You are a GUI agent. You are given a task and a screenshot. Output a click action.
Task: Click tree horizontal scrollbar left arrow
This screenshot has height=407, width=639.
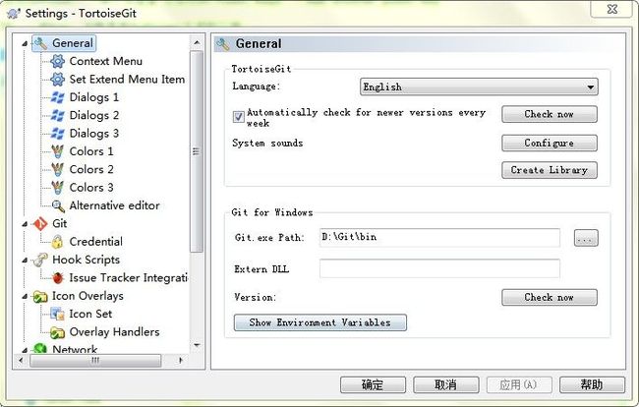(x=21, y=361)
